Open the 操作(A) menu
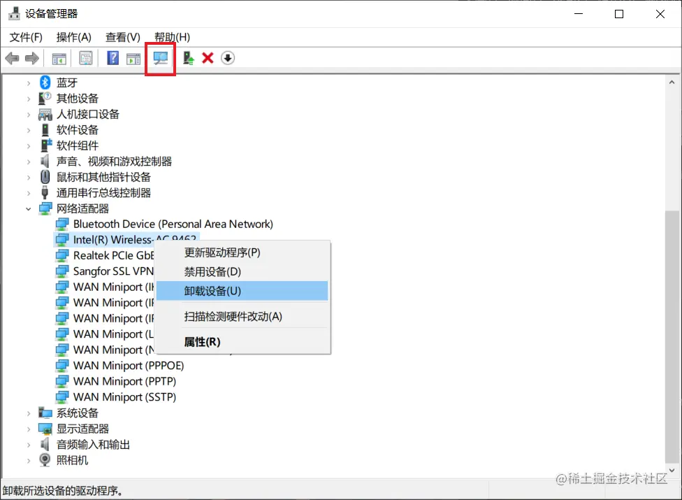This screenshot has height=500, width=682. pos(73,38)
